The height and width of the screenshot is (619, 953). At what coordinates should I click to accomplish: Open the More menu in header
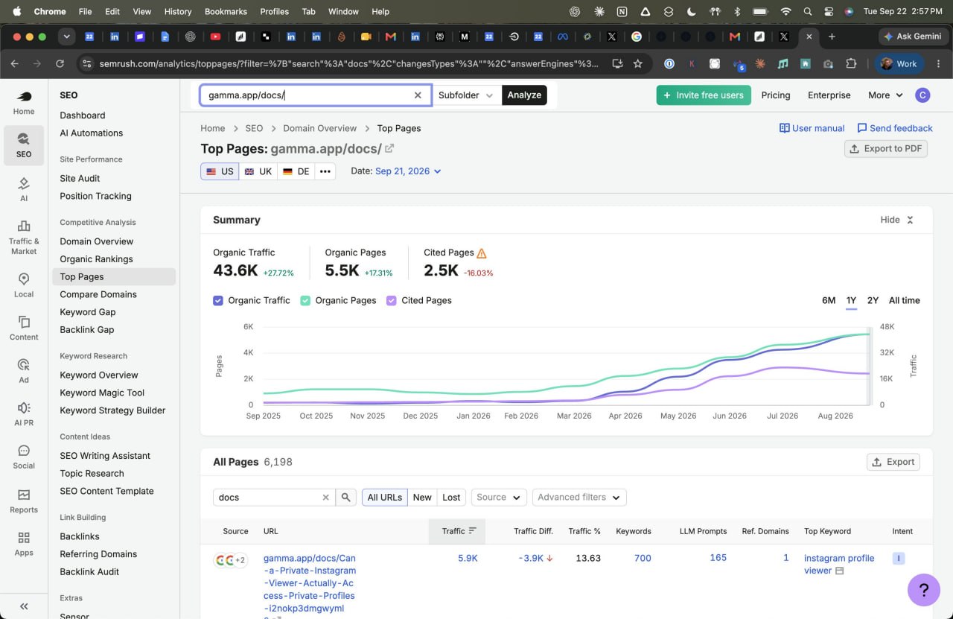[885, 95]
